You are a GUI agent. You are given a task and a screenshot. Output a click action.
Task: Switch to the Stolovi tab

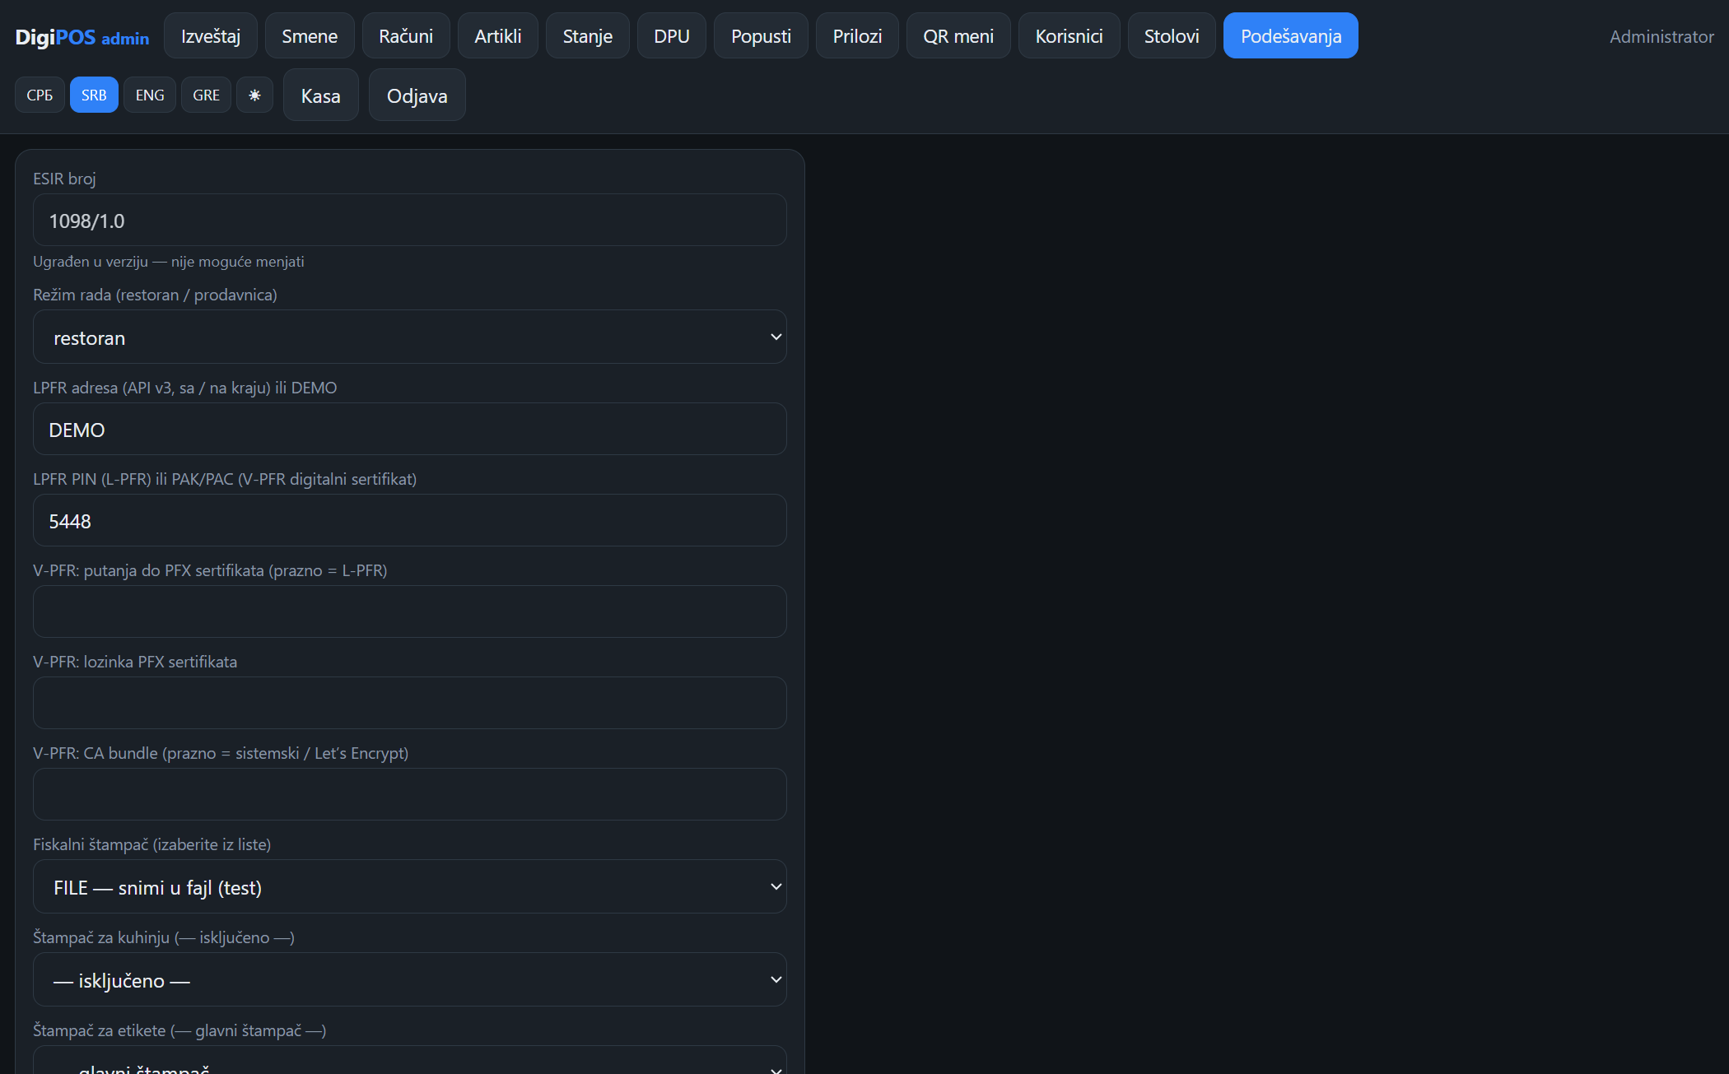pyautogui.click(x=1172, y=35)
